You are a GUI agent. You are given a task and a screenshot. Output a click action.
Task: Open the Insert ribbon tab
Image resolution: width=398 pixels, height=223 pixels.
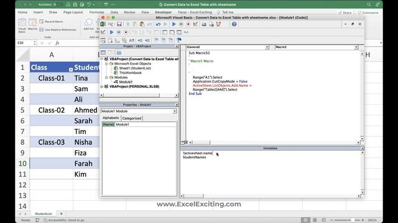pyautogui.click(x=38, y=12)
